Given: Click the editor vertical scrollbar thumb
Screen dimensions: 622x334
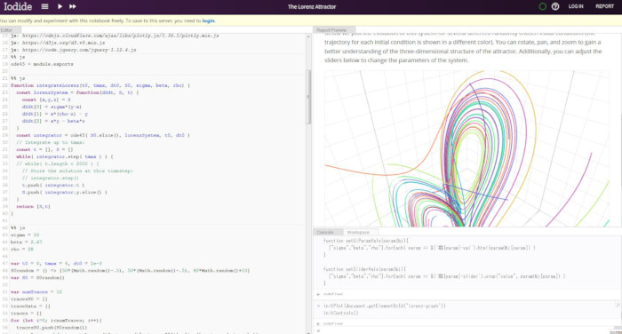Looking at the screenshot, I should point(308,97).
